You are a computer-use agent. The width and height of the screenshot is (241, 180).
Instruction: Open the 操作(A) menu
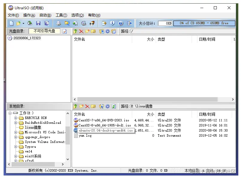[x=29, y=15]
